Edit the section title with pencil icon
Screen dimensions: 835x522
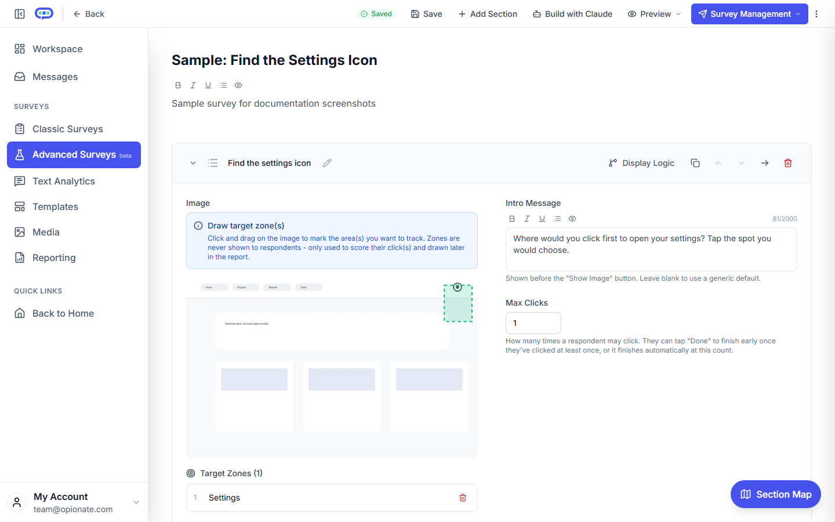click(327, 163)
